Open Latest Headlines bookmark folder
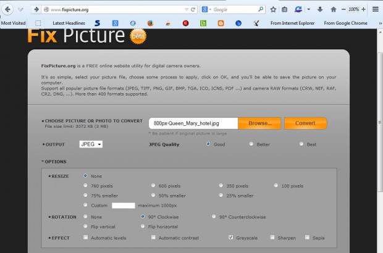Screen dimensions: 383x253 click(69, 23)
